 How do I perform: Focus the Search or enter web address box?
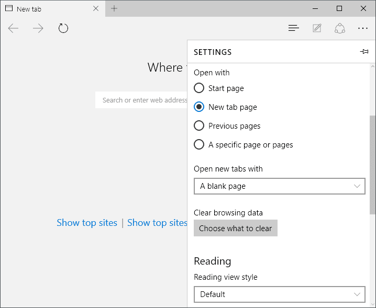pos(141,100)
